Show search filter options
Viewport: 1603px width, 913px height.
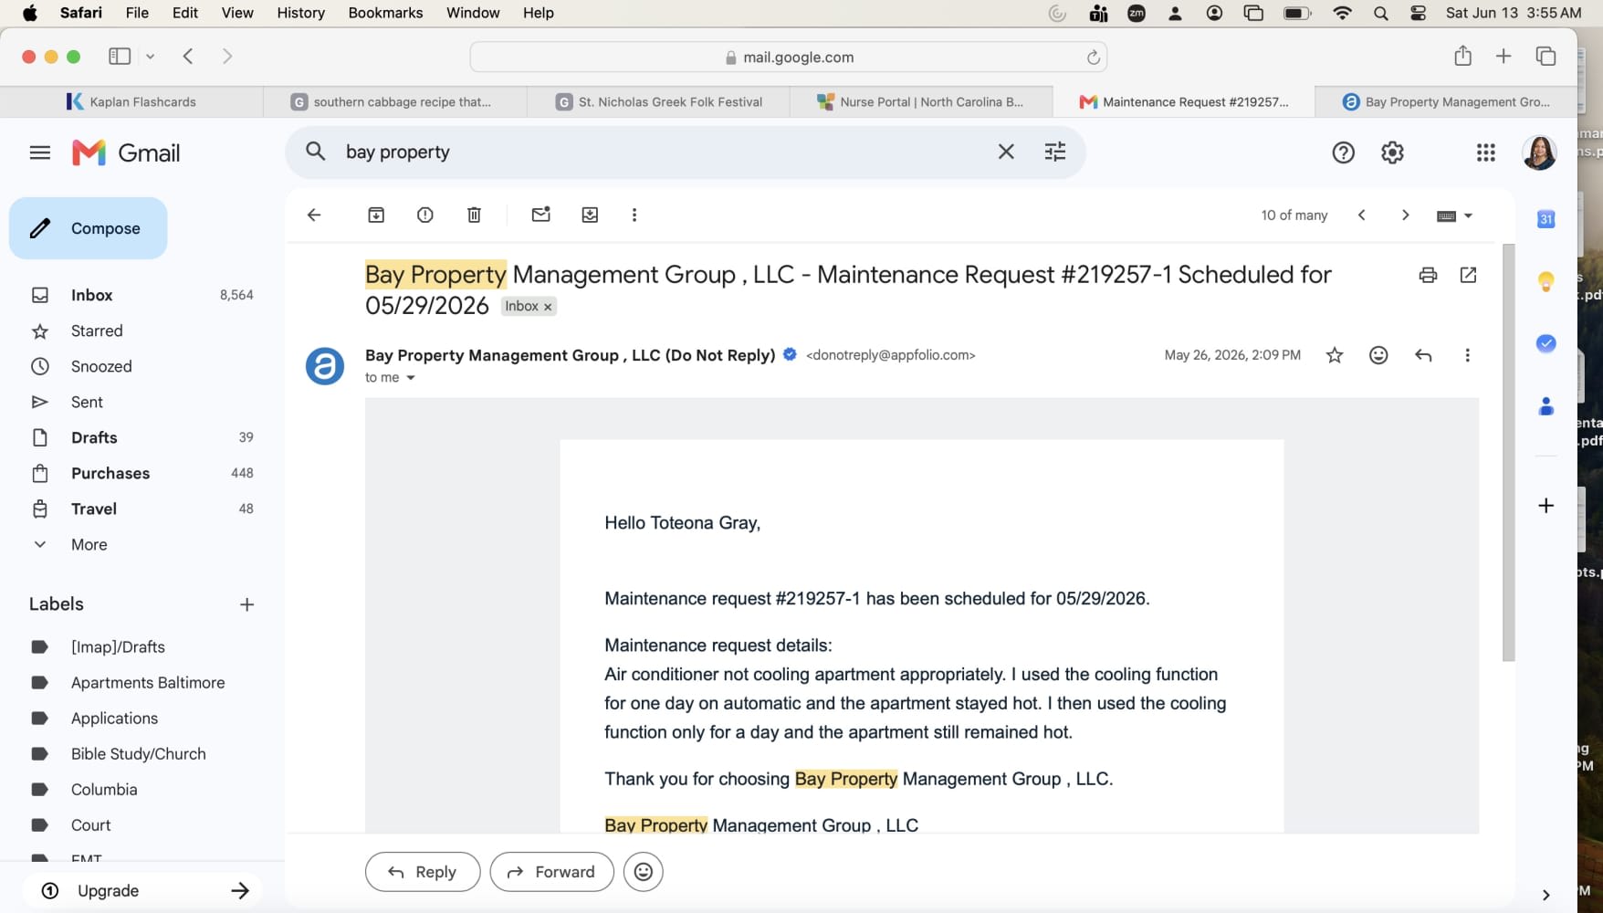[1055, 152]
